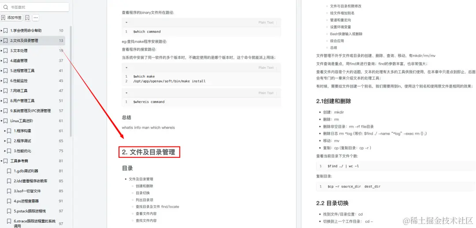Expand the 1.程序构建 sub-bookmark arrow
The height and width of the screenshot is (228, 476).
tap(5, 131)
